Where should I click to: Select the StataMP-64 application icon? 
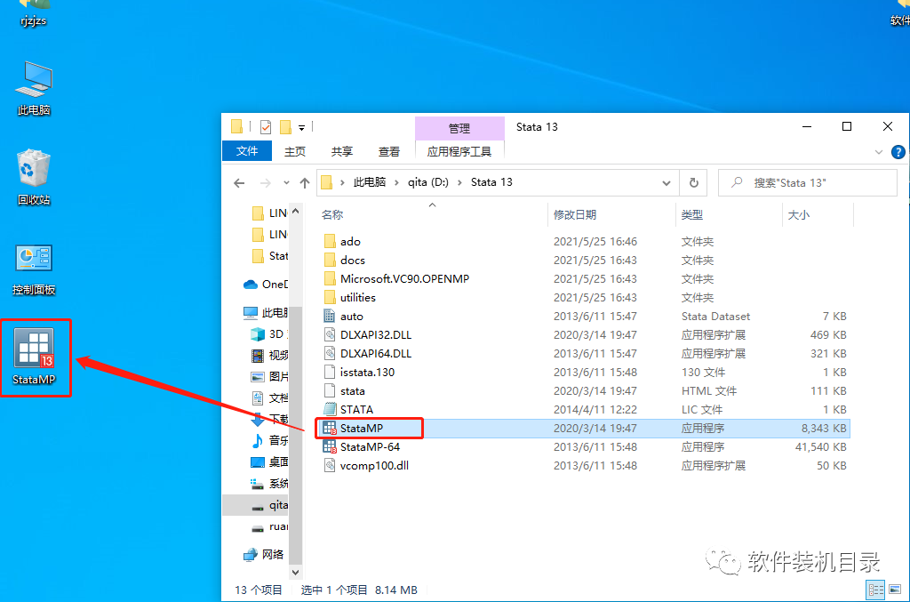[330, 447]
